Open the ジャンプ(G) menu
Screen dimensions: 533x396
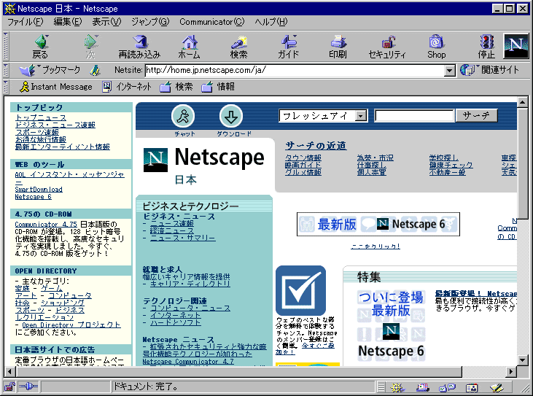click(x=150, y=22)
